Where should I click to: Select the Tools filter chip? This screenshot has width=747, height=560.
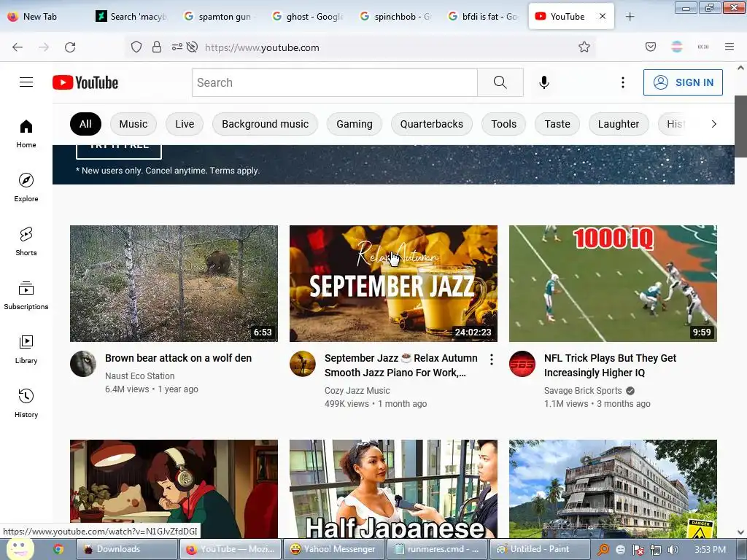503,124
